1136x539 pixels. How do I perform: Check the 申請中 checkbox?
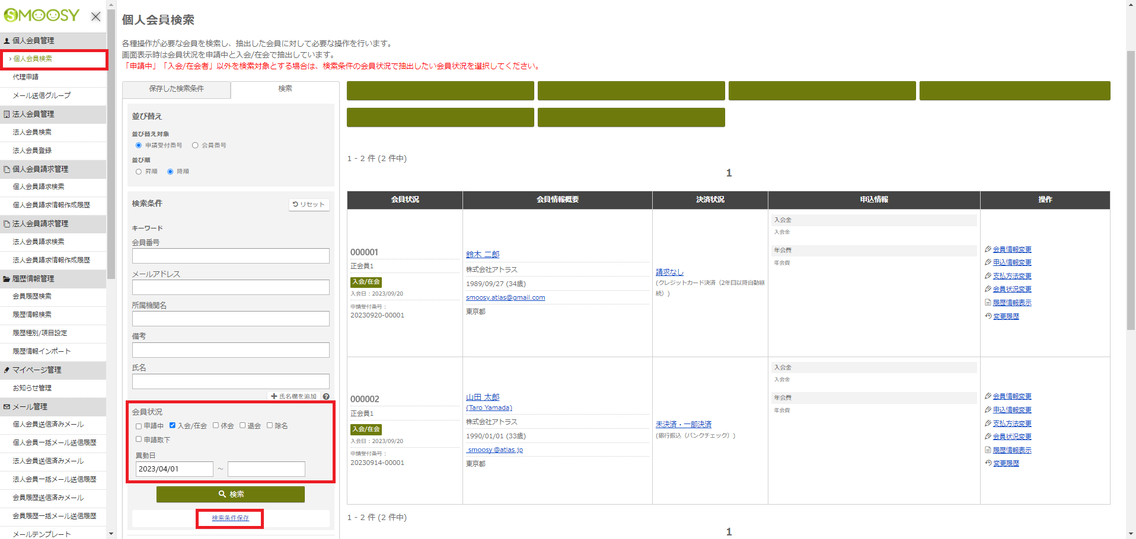pyautogui.click(x=139, y=426)
